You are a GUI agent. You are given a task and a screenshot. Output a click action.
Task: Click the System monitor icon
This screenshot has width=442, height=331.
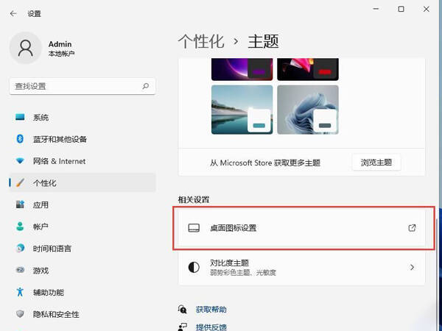click(20, 117)
